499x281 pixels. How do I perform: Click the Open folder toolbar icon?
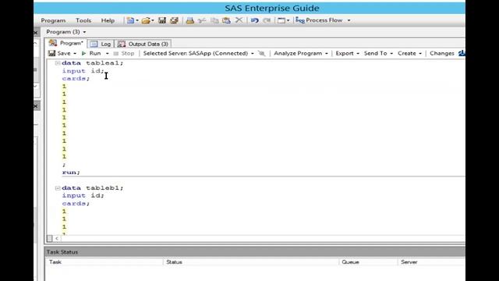[x=146, y=20]
